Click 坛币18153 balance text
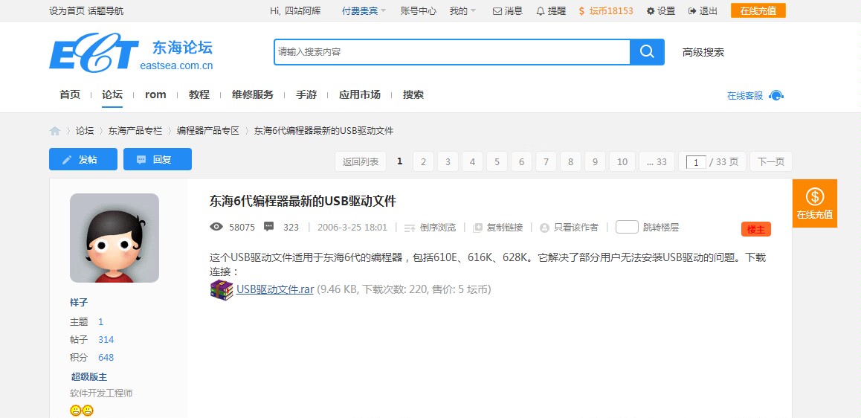 click(x=611, y=11)
